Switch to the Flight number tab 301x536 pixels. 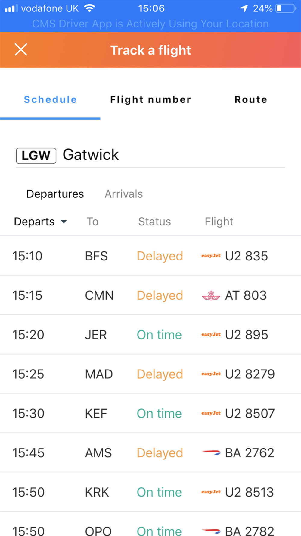(x=150, y=100)
